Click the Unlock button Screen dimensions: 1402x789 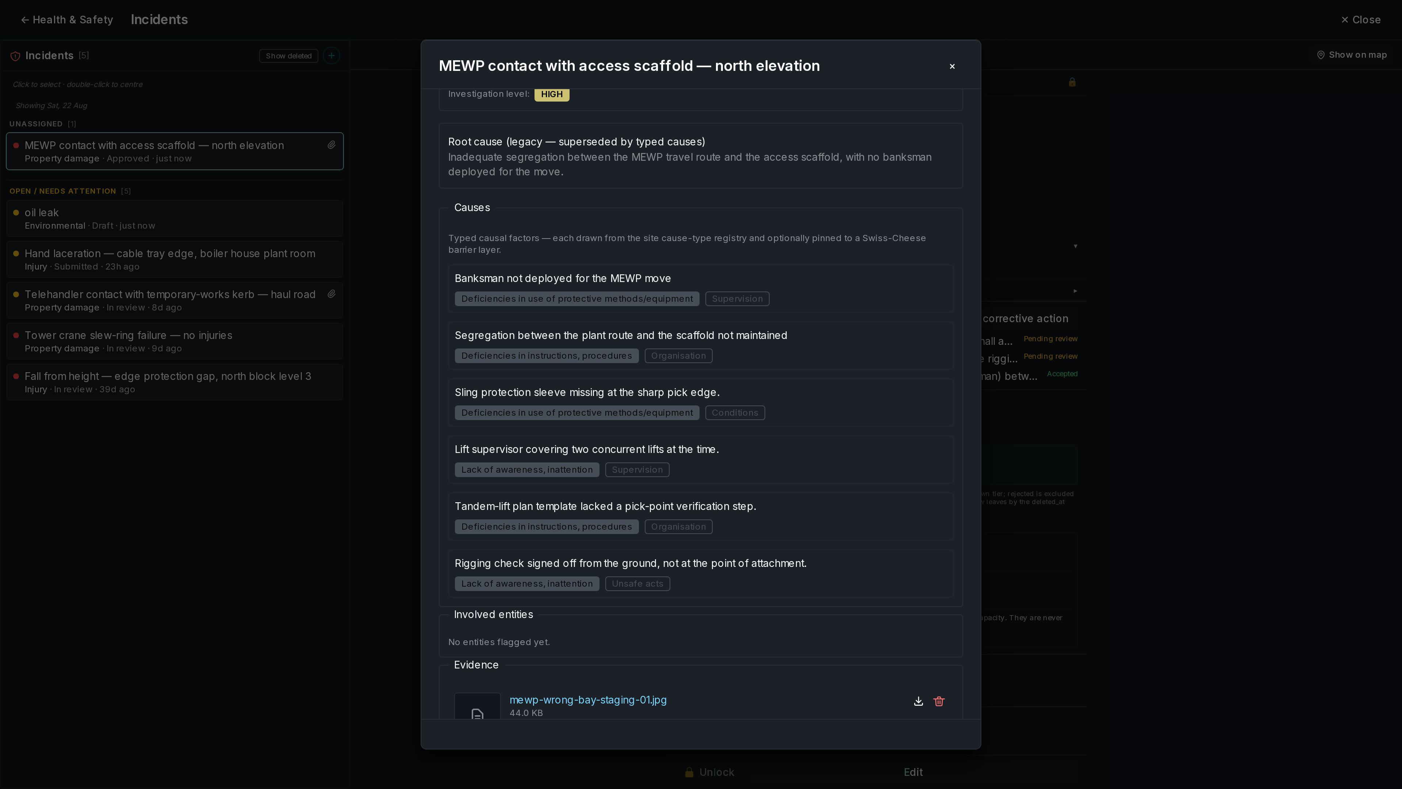click(x=709, y=772)
